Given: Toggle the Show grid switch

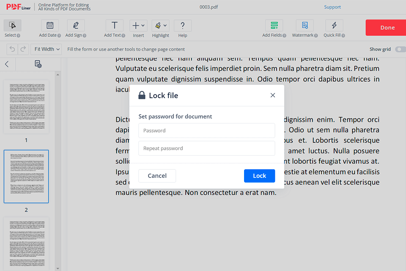Looking at the screenshot, I should (401, 49).
